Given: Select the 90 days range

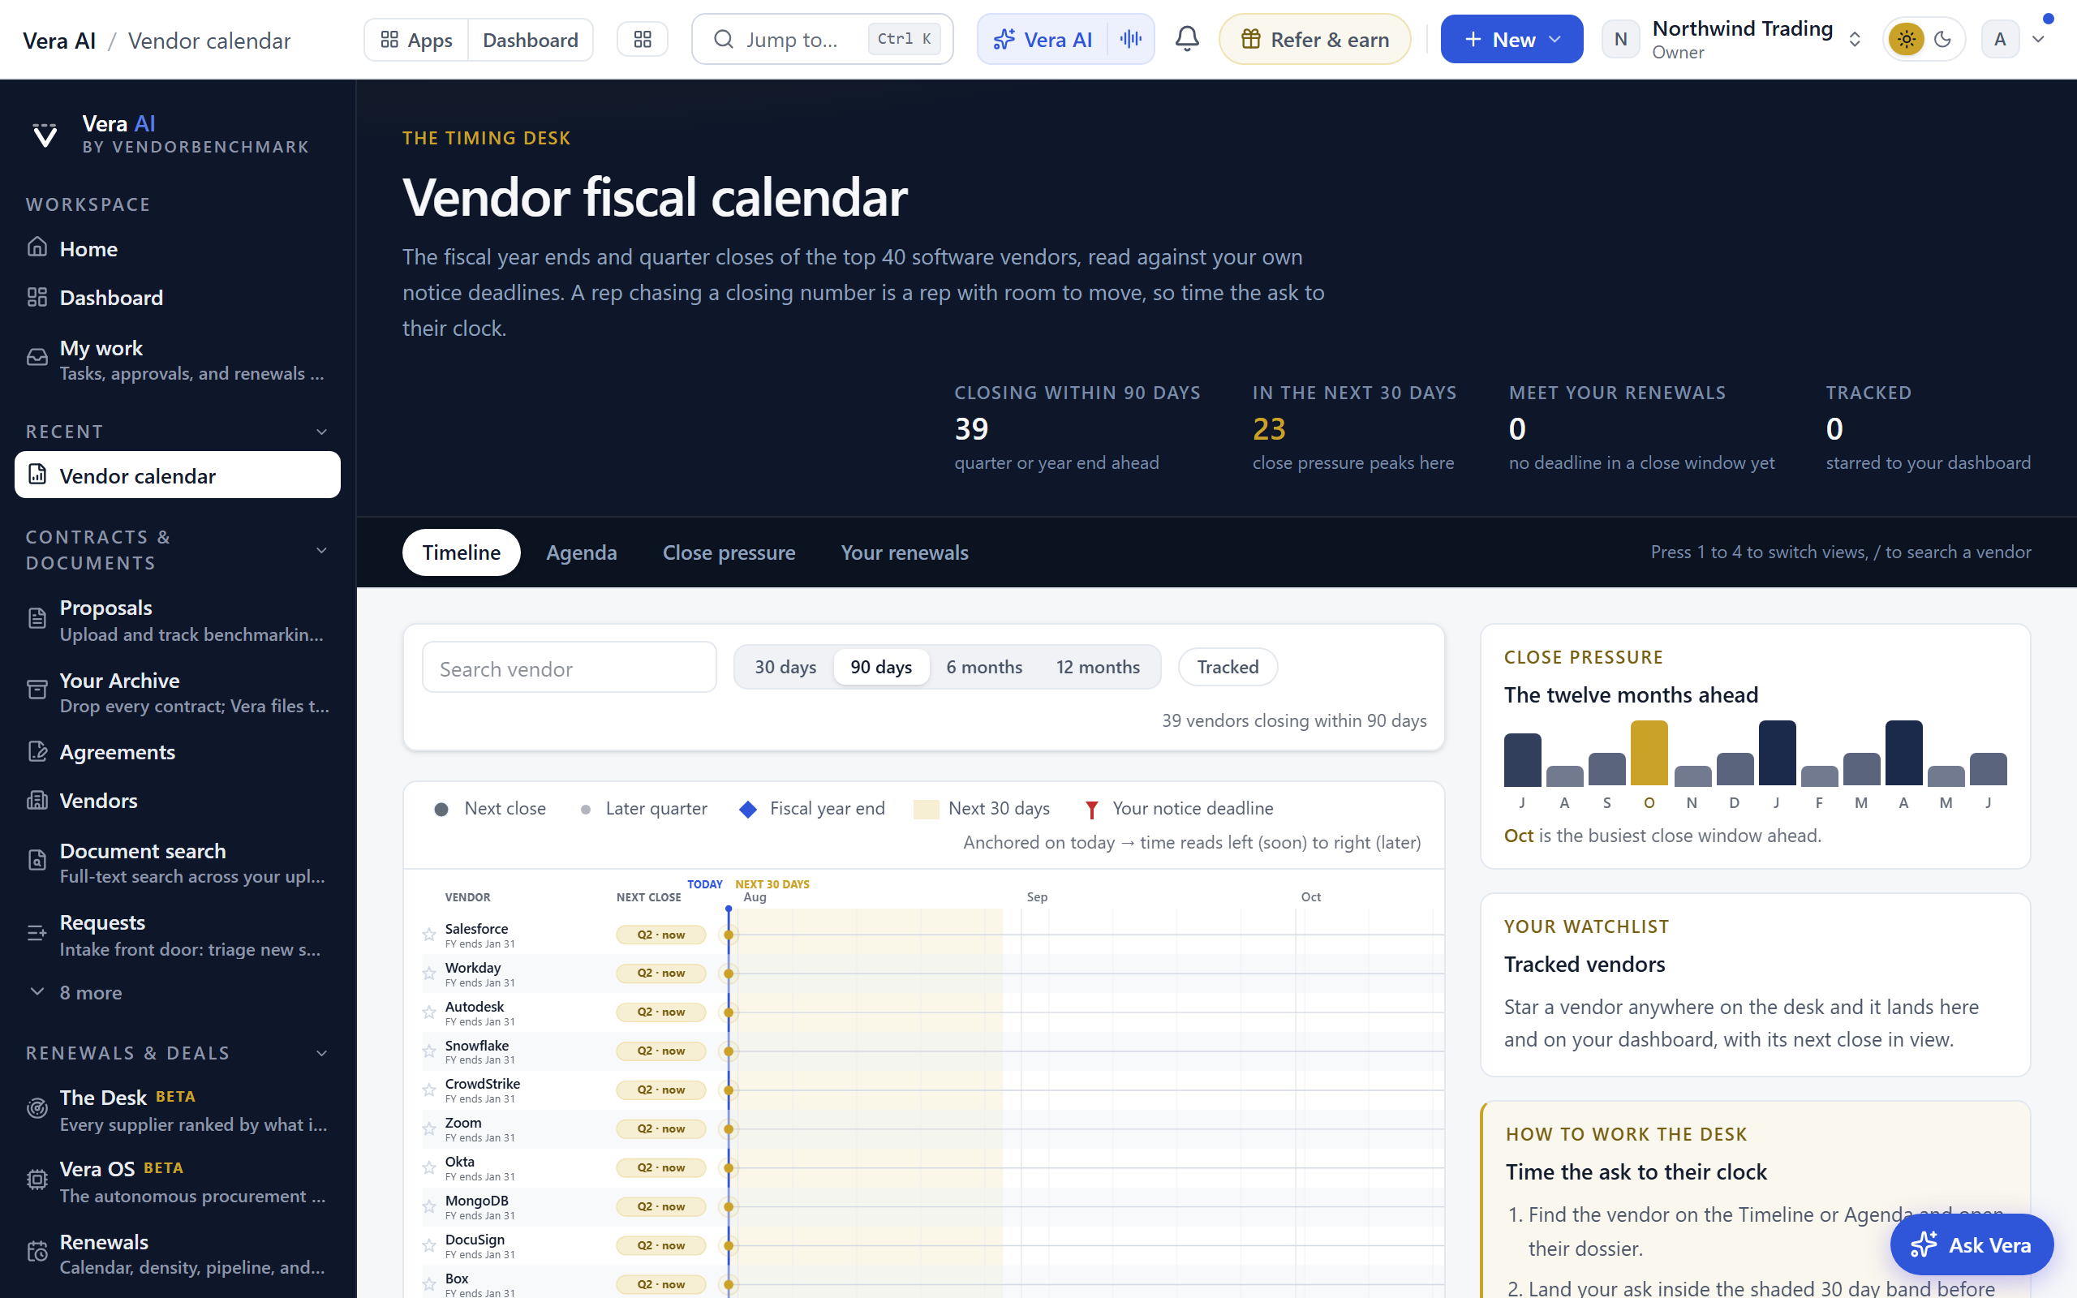Looking at the screenshot, I should click(881, 667).
